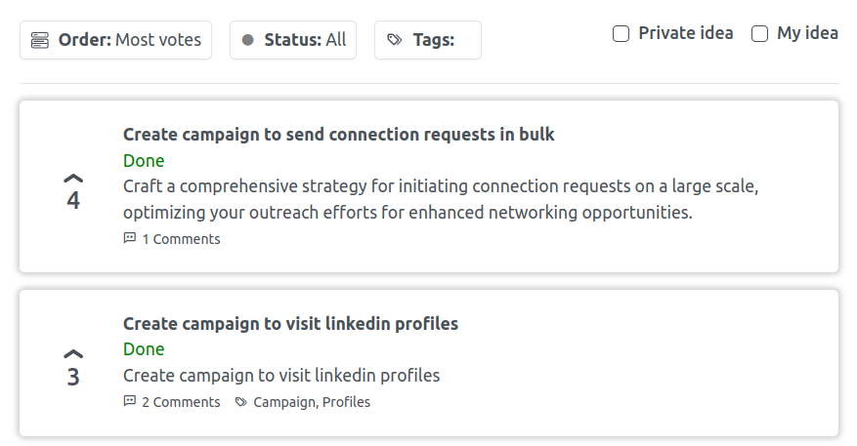Click the comment icon on first idea

[130, 238]
